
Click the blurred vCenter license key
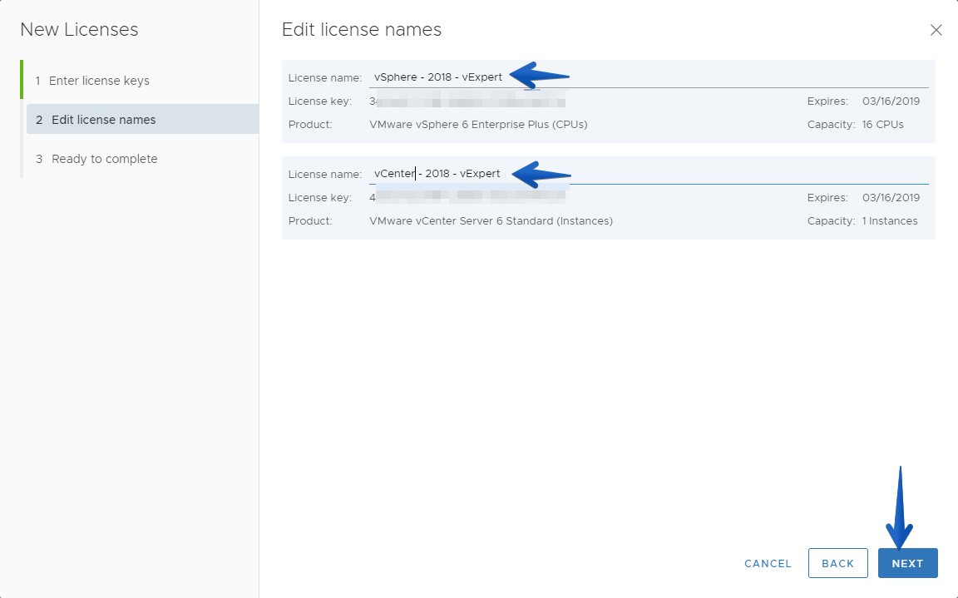coord(467,196)
